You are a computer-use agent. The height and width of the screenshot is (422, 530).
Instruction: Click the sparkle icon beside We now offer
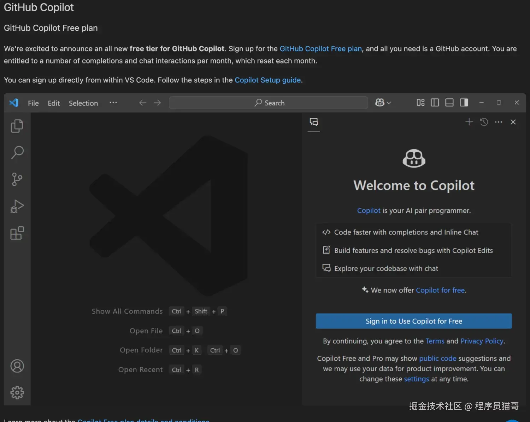pos(365,290)
